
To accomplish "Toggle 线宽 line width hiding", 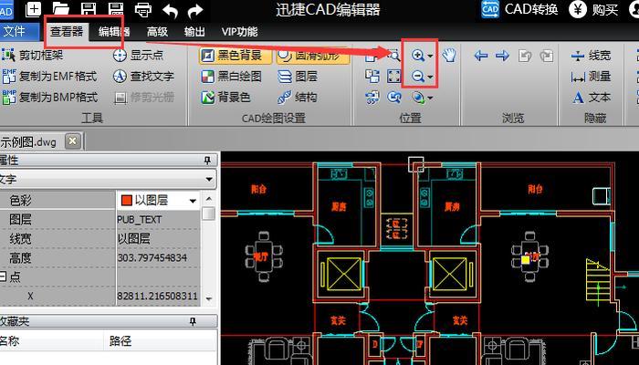I will [591, 55].
